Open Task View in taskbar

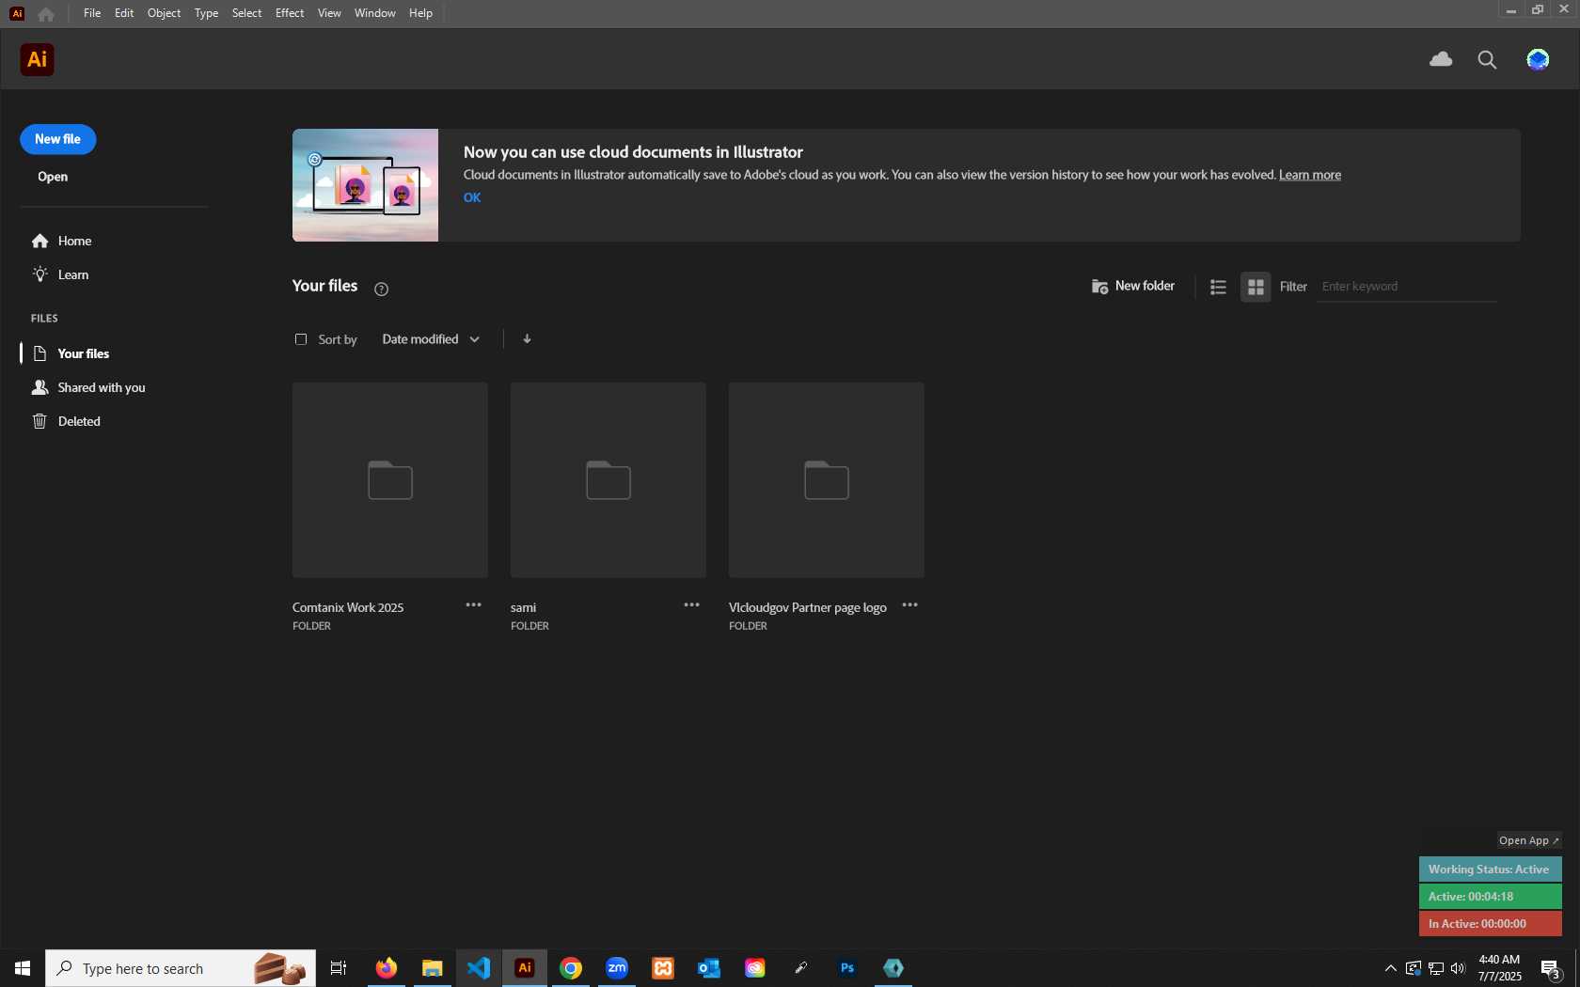[x=339, y=968]
